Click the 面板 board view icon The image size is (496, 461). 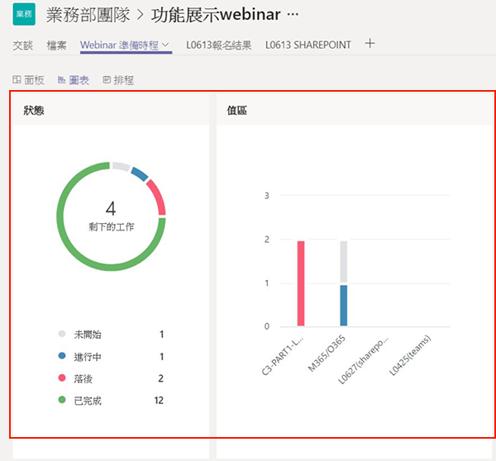pyautogui.click(x=17, y=79)
